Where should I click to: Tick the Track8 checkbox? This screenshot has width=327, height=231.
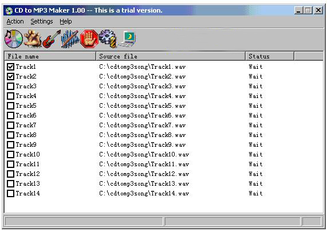coord(10,135)
